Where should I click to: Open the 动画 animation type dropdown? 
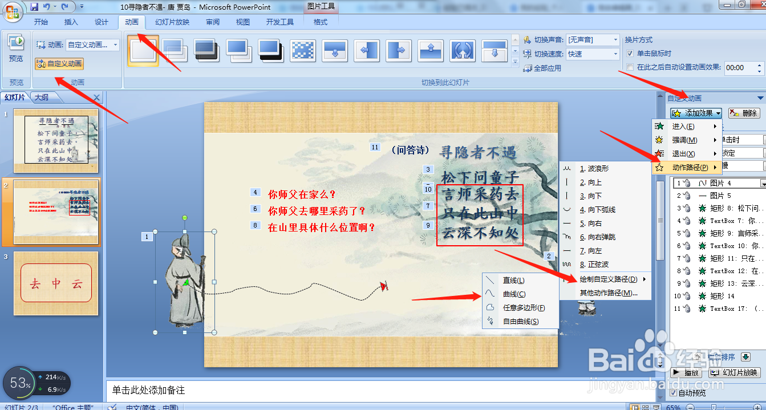[x=115, y=44]
